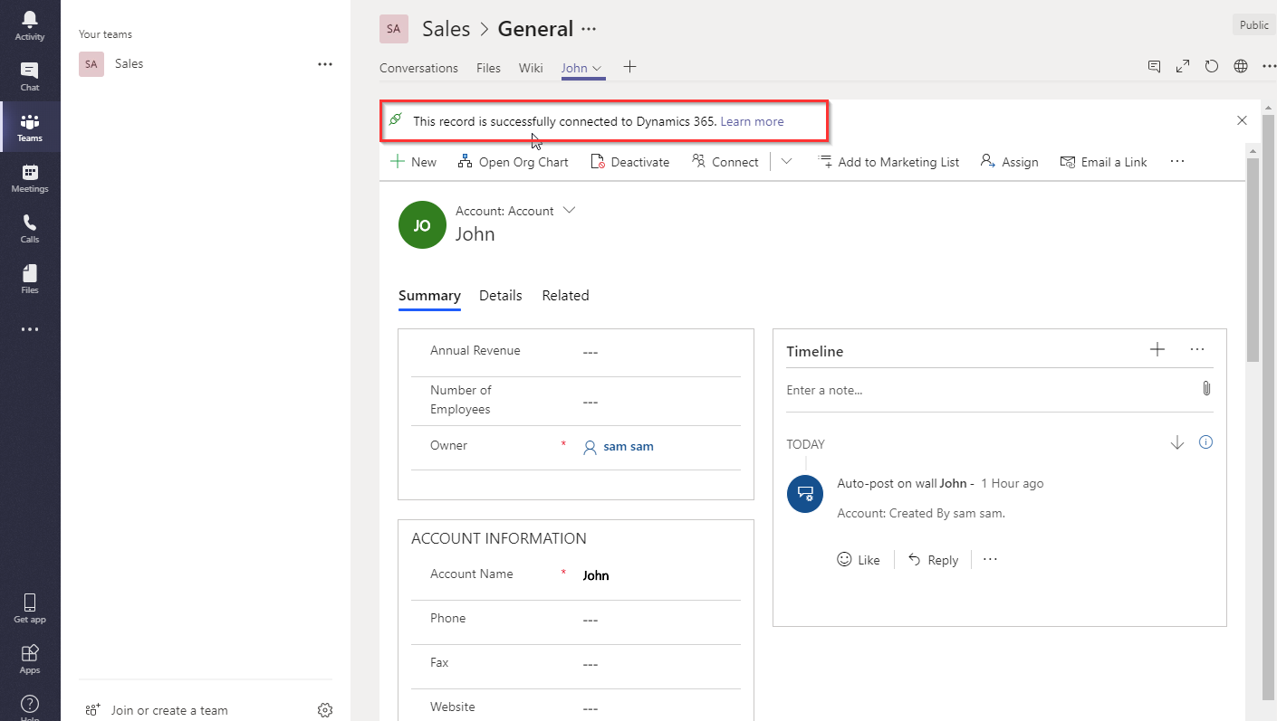
Task: Open Calls in the sidebar
Action: click(30, 228)
